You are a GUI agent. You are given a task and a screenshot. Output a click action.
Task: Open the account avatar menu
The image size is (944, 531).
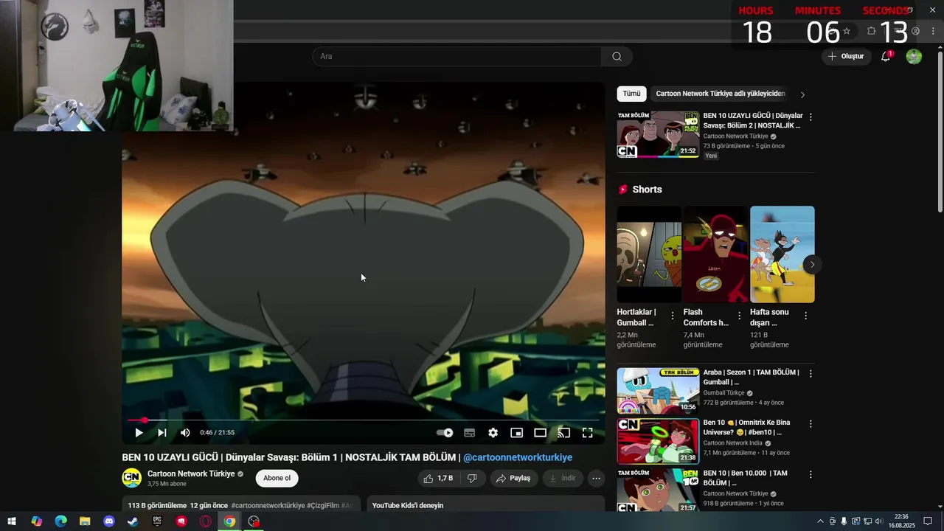tap(914, 57)
